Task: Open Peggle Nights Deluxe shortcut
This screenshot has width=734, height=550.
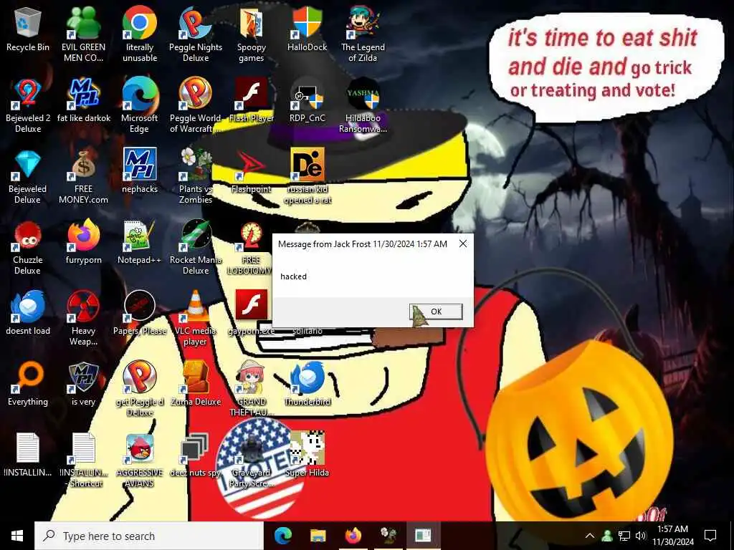Action: [x=196, y=34]
